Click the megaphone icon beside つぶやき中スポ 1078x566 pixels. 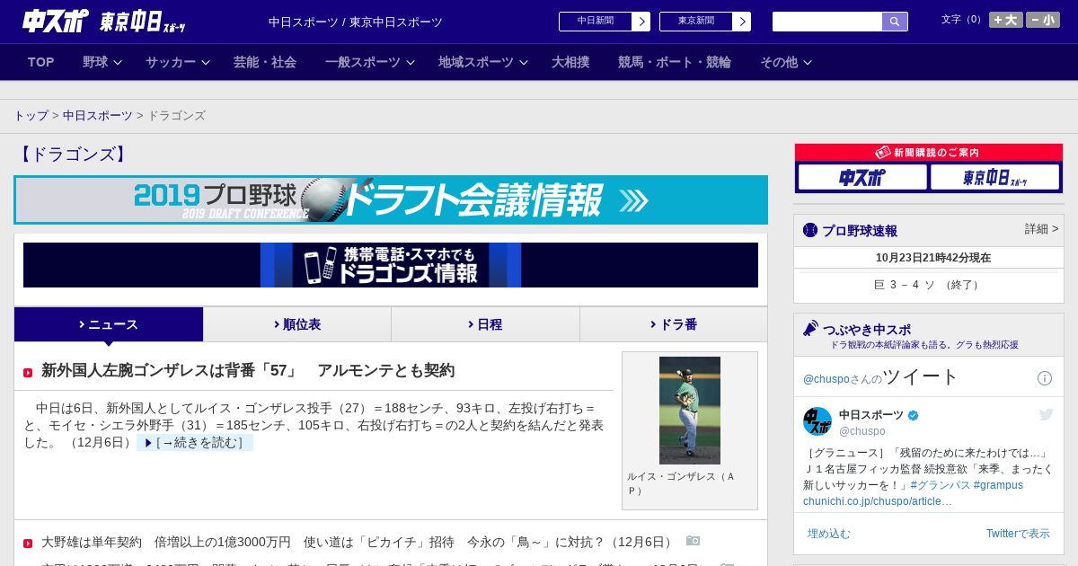[811, 328]
